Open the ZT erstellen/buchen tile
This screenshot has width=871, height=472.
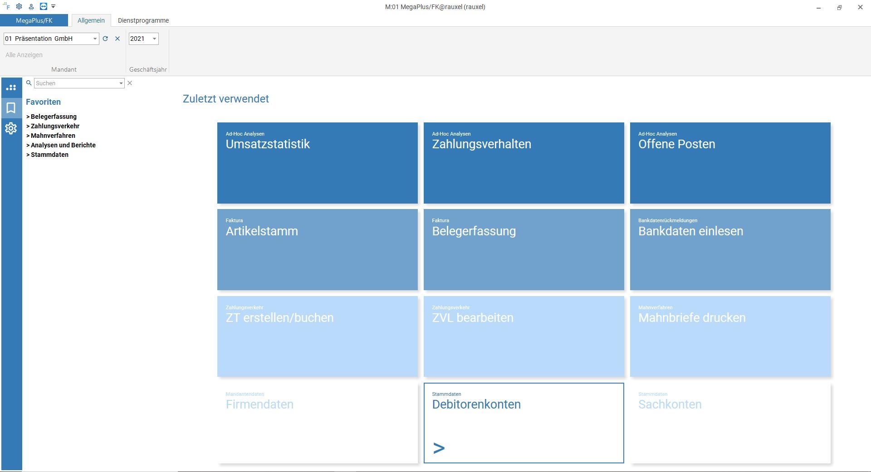point(318,336)
